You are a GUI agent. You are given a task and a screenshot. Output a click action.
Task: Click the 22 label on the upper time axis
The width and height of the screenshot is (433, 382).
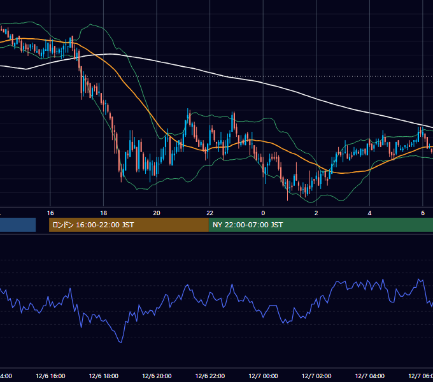click(x=210, y=213)
